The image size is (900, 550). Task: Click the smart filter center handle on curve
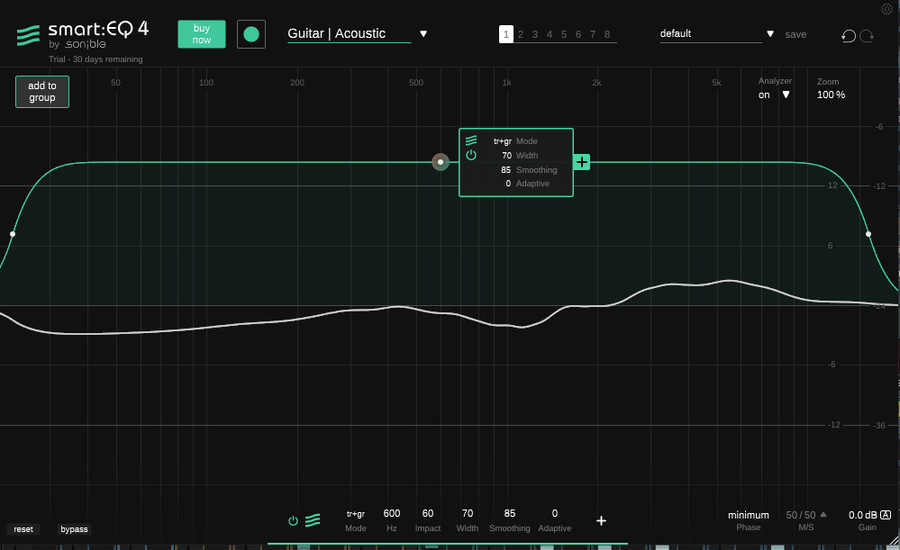[440, 162]
